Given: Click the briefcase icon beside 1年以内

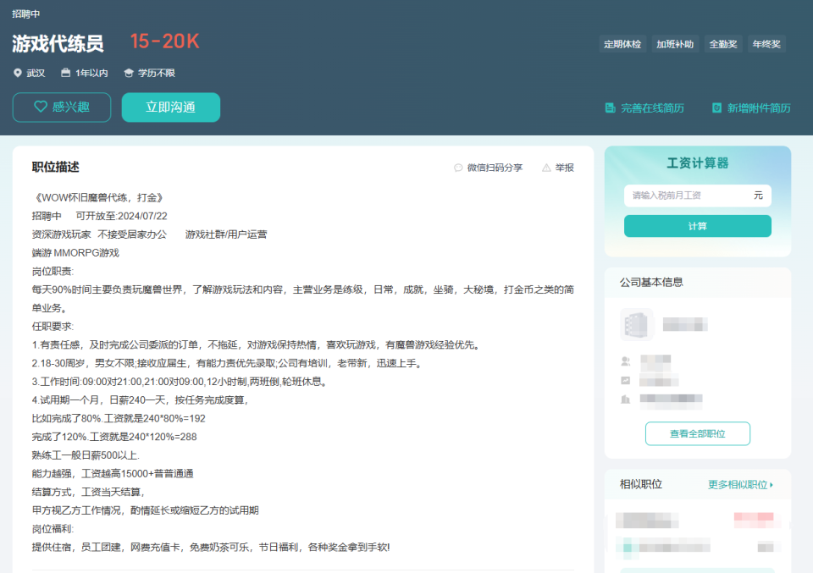Looking at the screenshot, I should pos(65,73).
